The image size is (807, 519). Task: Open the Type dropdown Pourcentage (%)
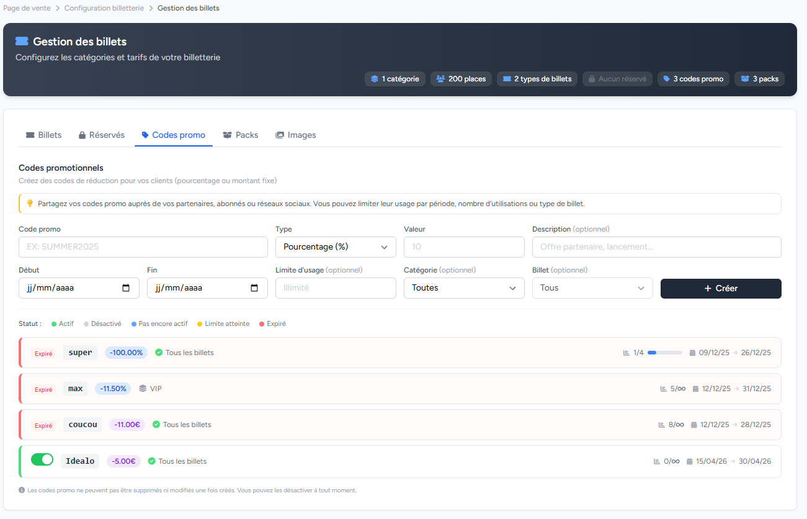click(x=336, y=246)
